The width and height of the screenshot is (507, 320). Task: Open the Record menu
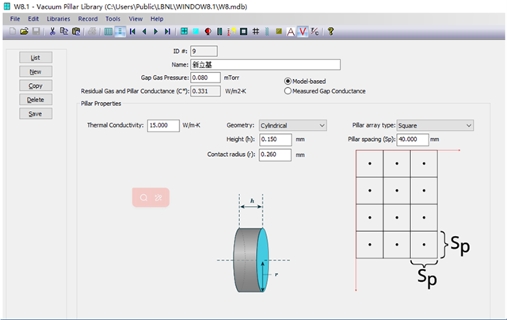pyautogui.click(x=87, y=18)
